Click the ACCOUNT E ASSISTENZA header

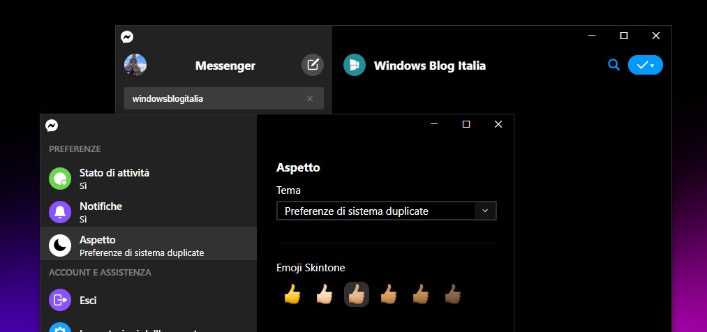(100, 272)
